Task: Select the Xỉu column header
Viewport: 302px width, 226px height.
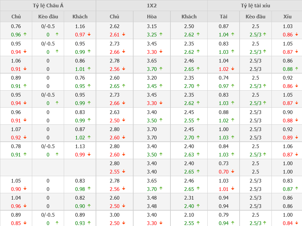Action: tap(287, 16)
